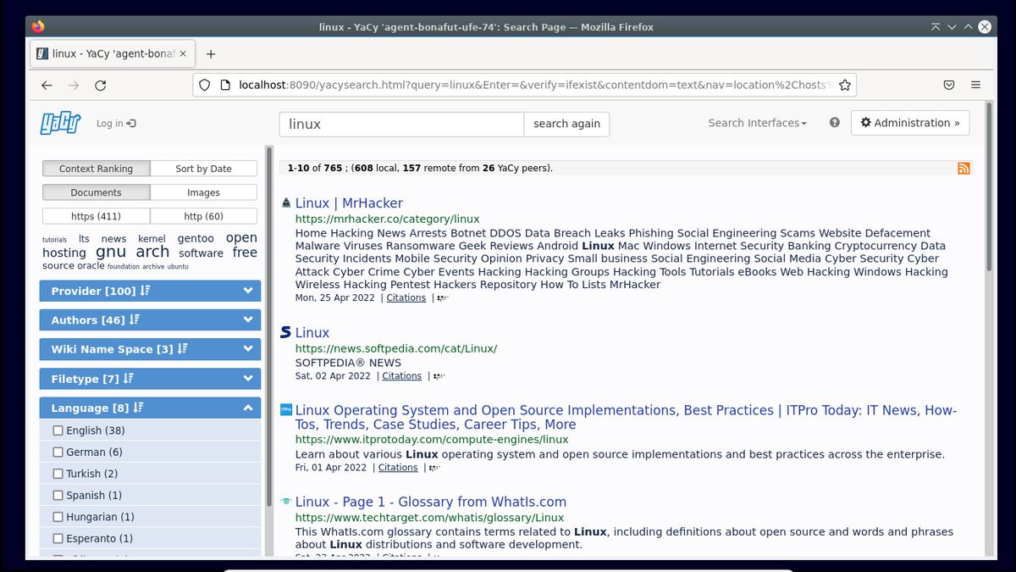The image size is (1016, 572).
Task: Switch to the Images results view
Action: 203,192
